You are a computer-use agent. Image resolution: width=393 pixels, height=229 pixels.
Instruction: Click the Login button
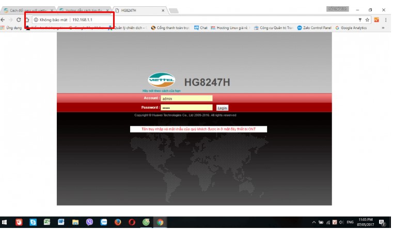222,108
